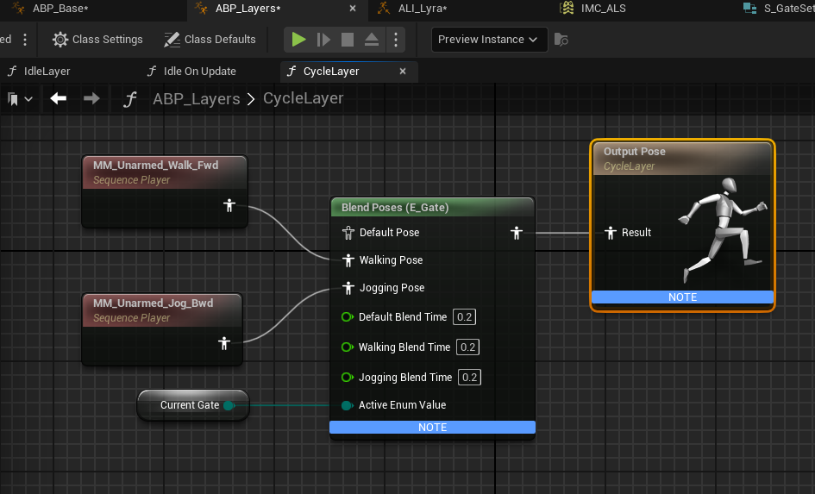Navigate back with left arrow
Viewport: 815px width, 494px height.
tap(59, 98)
